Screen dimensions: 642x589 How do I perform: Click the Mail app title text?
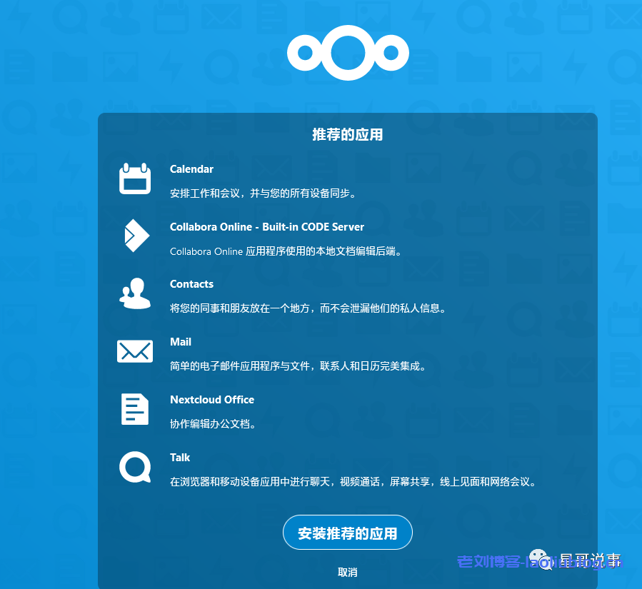(x=180, y=342)
